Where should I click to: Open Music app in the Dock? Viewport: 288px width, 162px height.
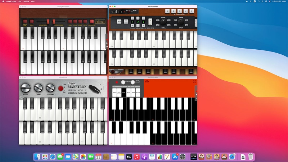137,157
